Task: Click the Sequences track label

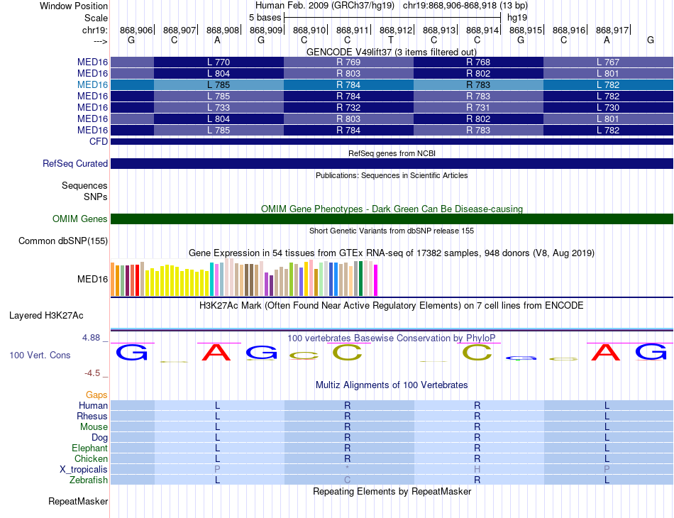Action: coord(84,185)
